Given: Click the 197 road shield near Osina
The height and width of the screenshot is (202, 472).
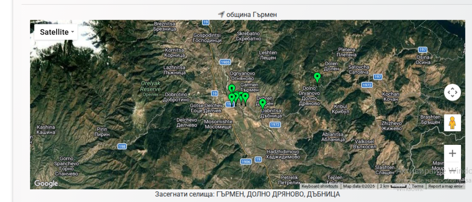Looking at the screenshot, I should click(422, 49).
